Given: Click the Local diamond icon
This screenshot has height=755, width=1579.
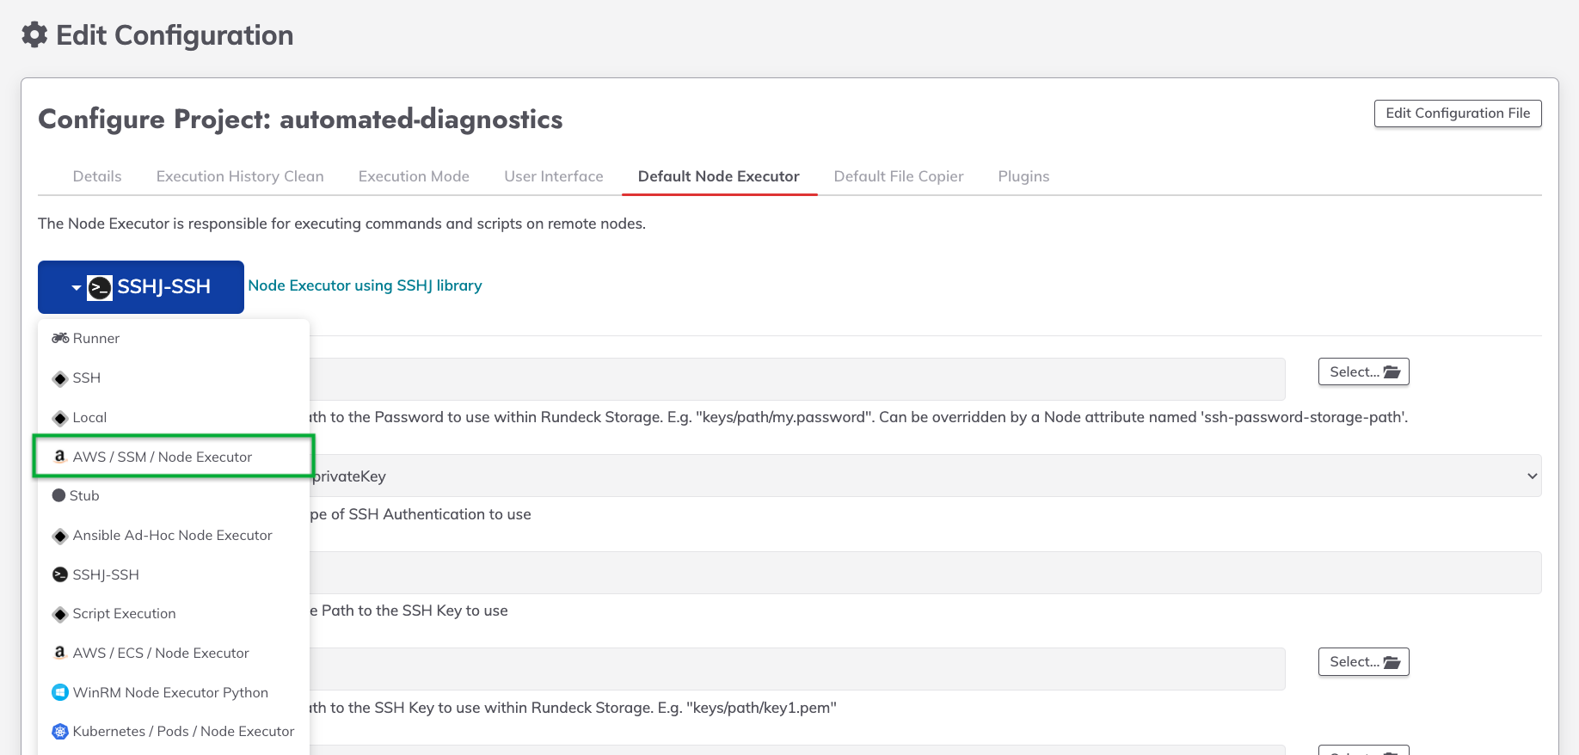Looking at the screenshot, I should click(60, 418).
